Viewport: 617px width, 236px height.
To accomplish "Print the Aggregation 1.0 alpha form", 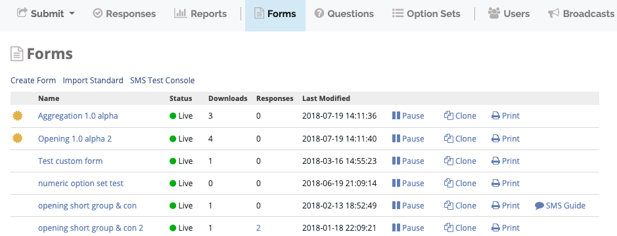I will click(506, 116).
